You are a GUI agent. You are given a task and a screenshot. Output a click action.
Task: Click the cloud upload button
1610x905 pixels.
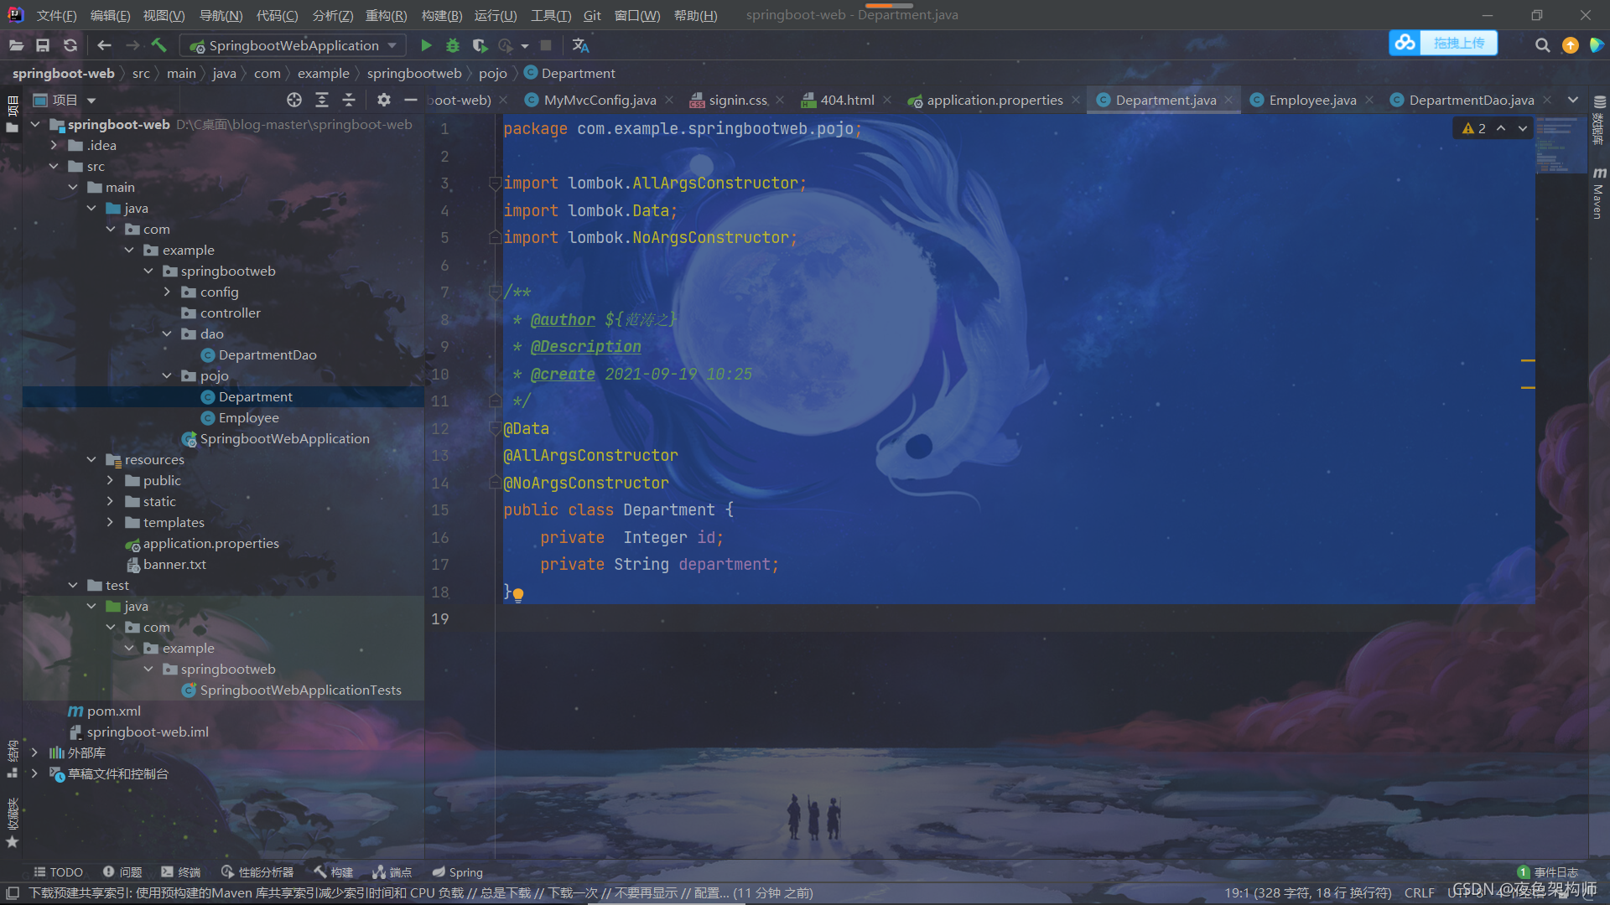1443,43
